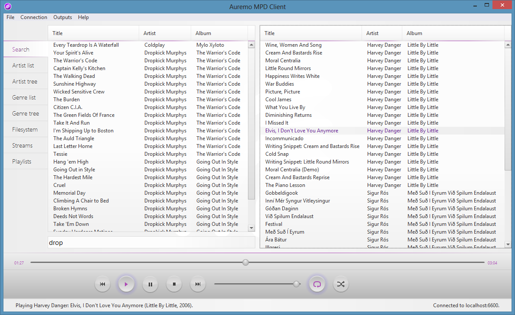515x315 pixels.
Task: Open the Playlists tab
Action: (26, 161)
